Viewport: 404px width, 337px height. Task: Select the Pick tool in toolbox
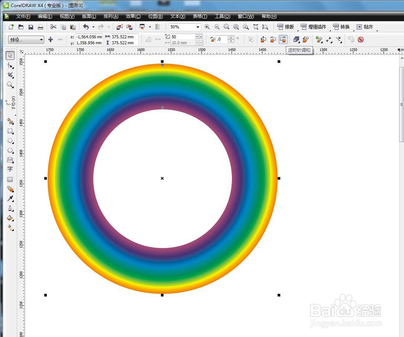[x=10, y=55]
